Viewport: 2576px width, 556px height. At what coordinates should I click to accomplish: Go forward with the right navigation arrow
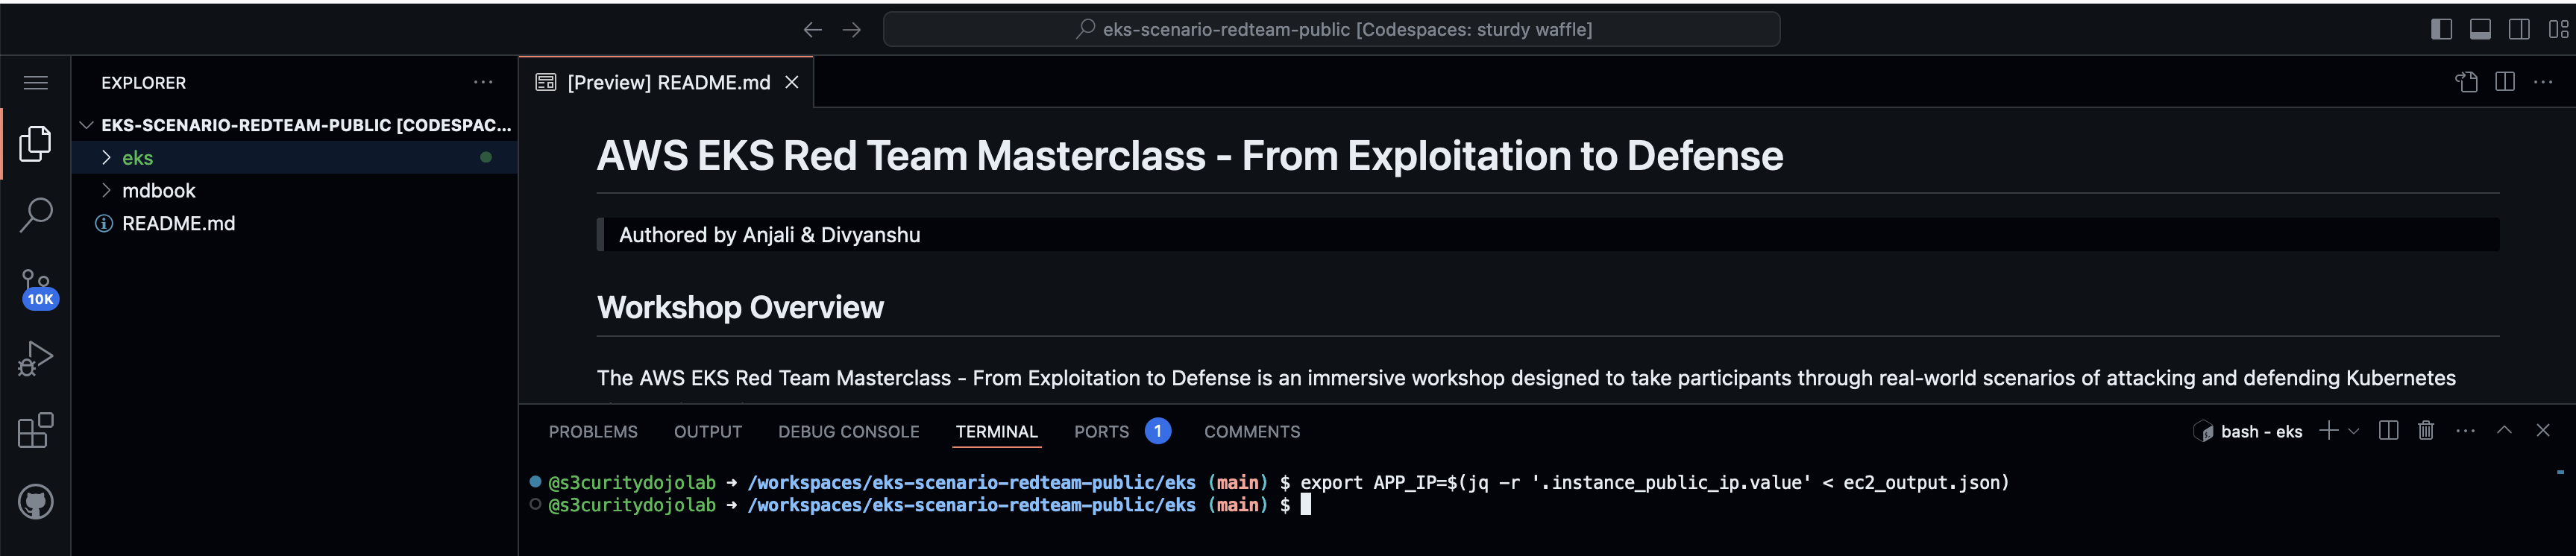click(851, 30)
